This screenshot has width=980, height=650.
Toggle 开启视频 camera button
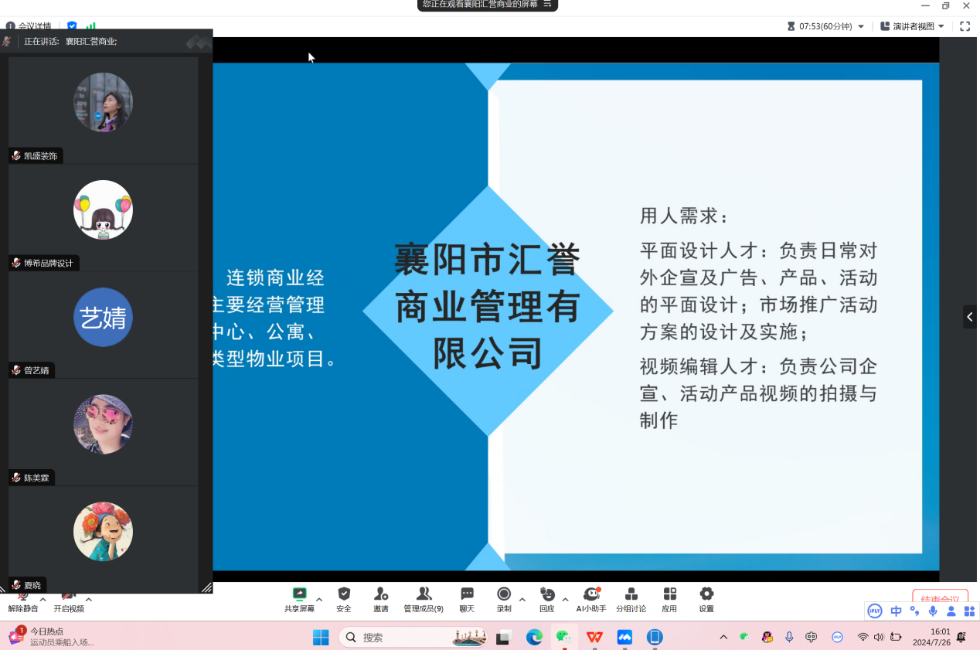click(x=68, y=600)
